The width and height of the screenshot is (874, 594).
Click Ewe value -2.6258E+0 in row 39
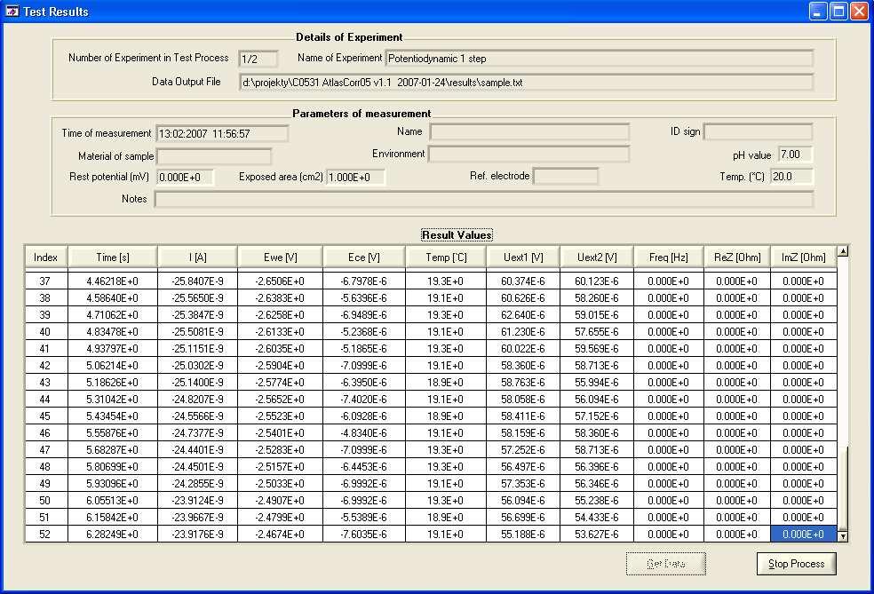coord(280,315)
